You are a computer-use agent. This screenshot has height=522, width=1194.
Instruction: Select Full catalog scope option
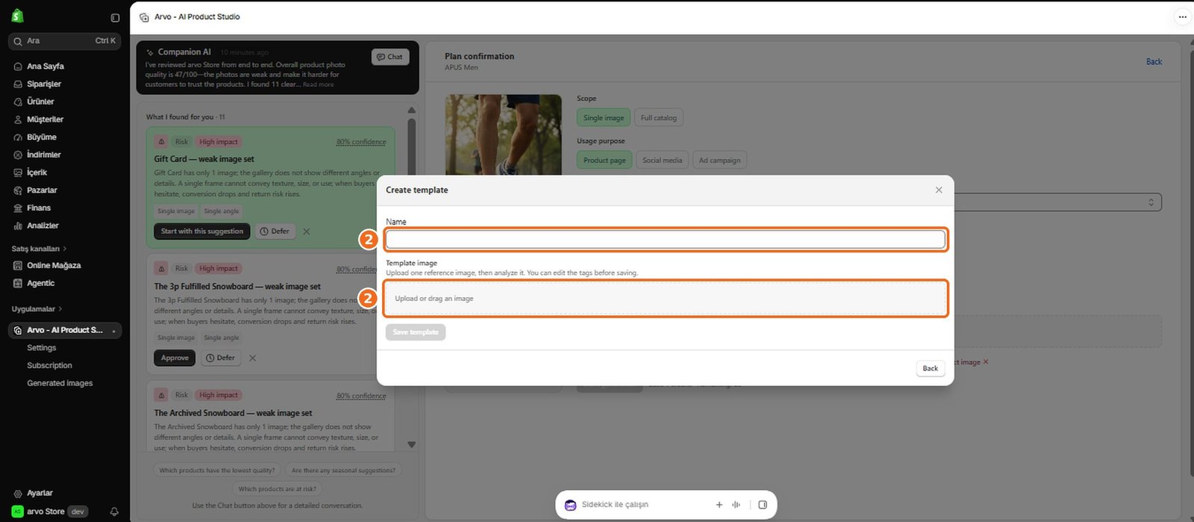(x=659, y=118)
